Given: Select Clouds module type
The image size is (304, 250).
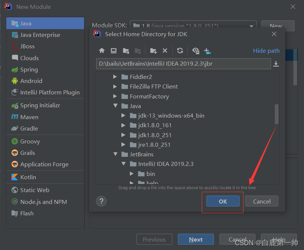Looking at the screenshot, I should pyautogui.click(x=45, y=58).
